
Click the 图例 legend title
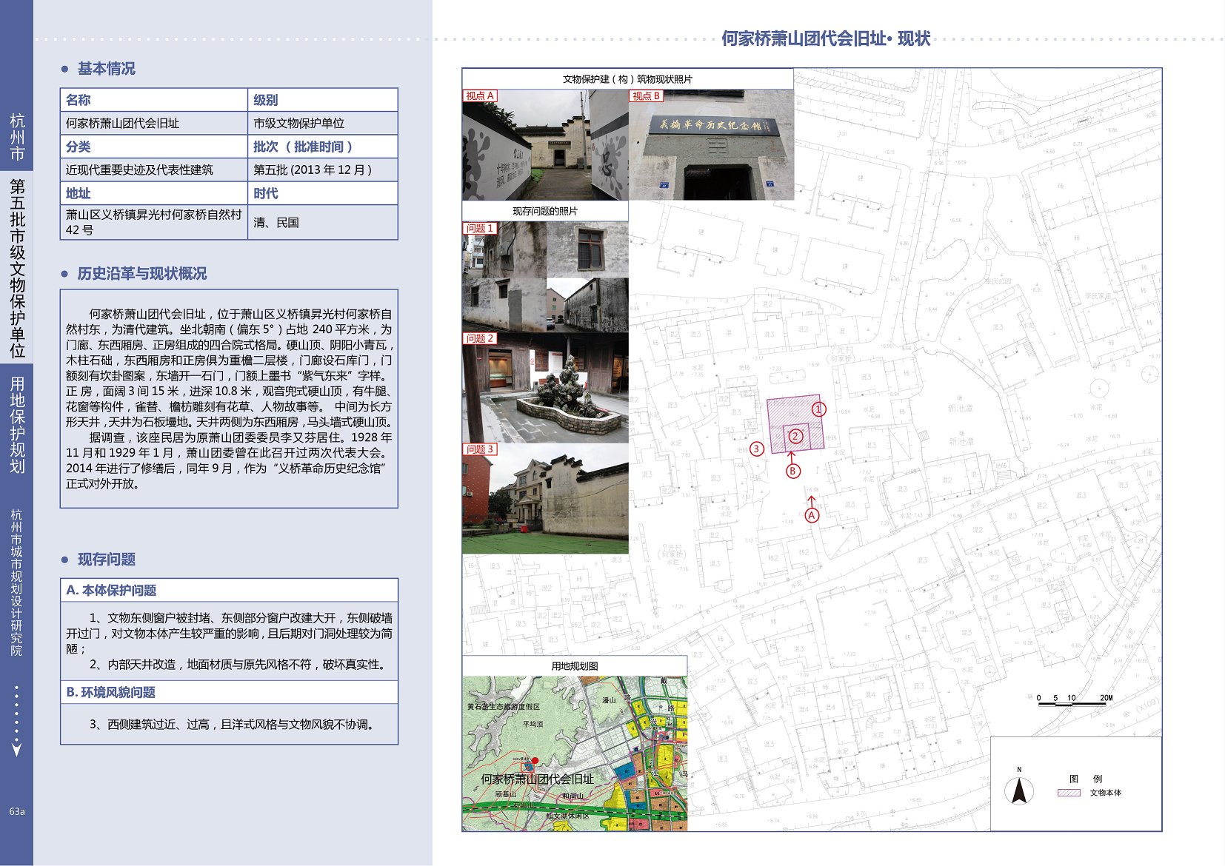1086,779
